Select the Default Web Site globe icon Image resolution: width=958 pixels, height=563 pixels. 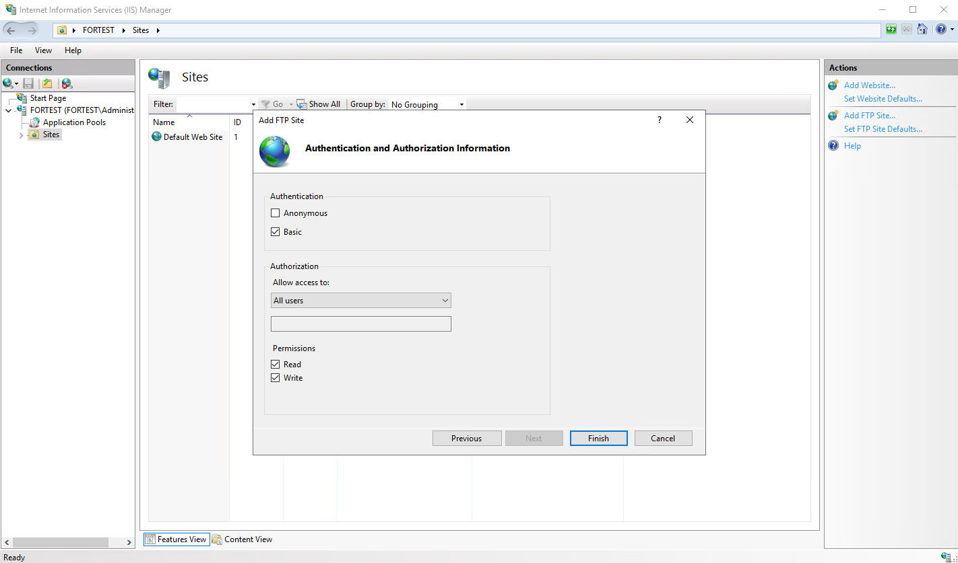pyautogui.click(x=157, y=137)
